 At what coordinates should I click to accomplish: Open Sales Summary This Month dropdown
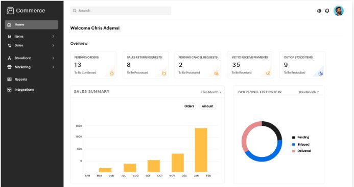coord(211,92)
